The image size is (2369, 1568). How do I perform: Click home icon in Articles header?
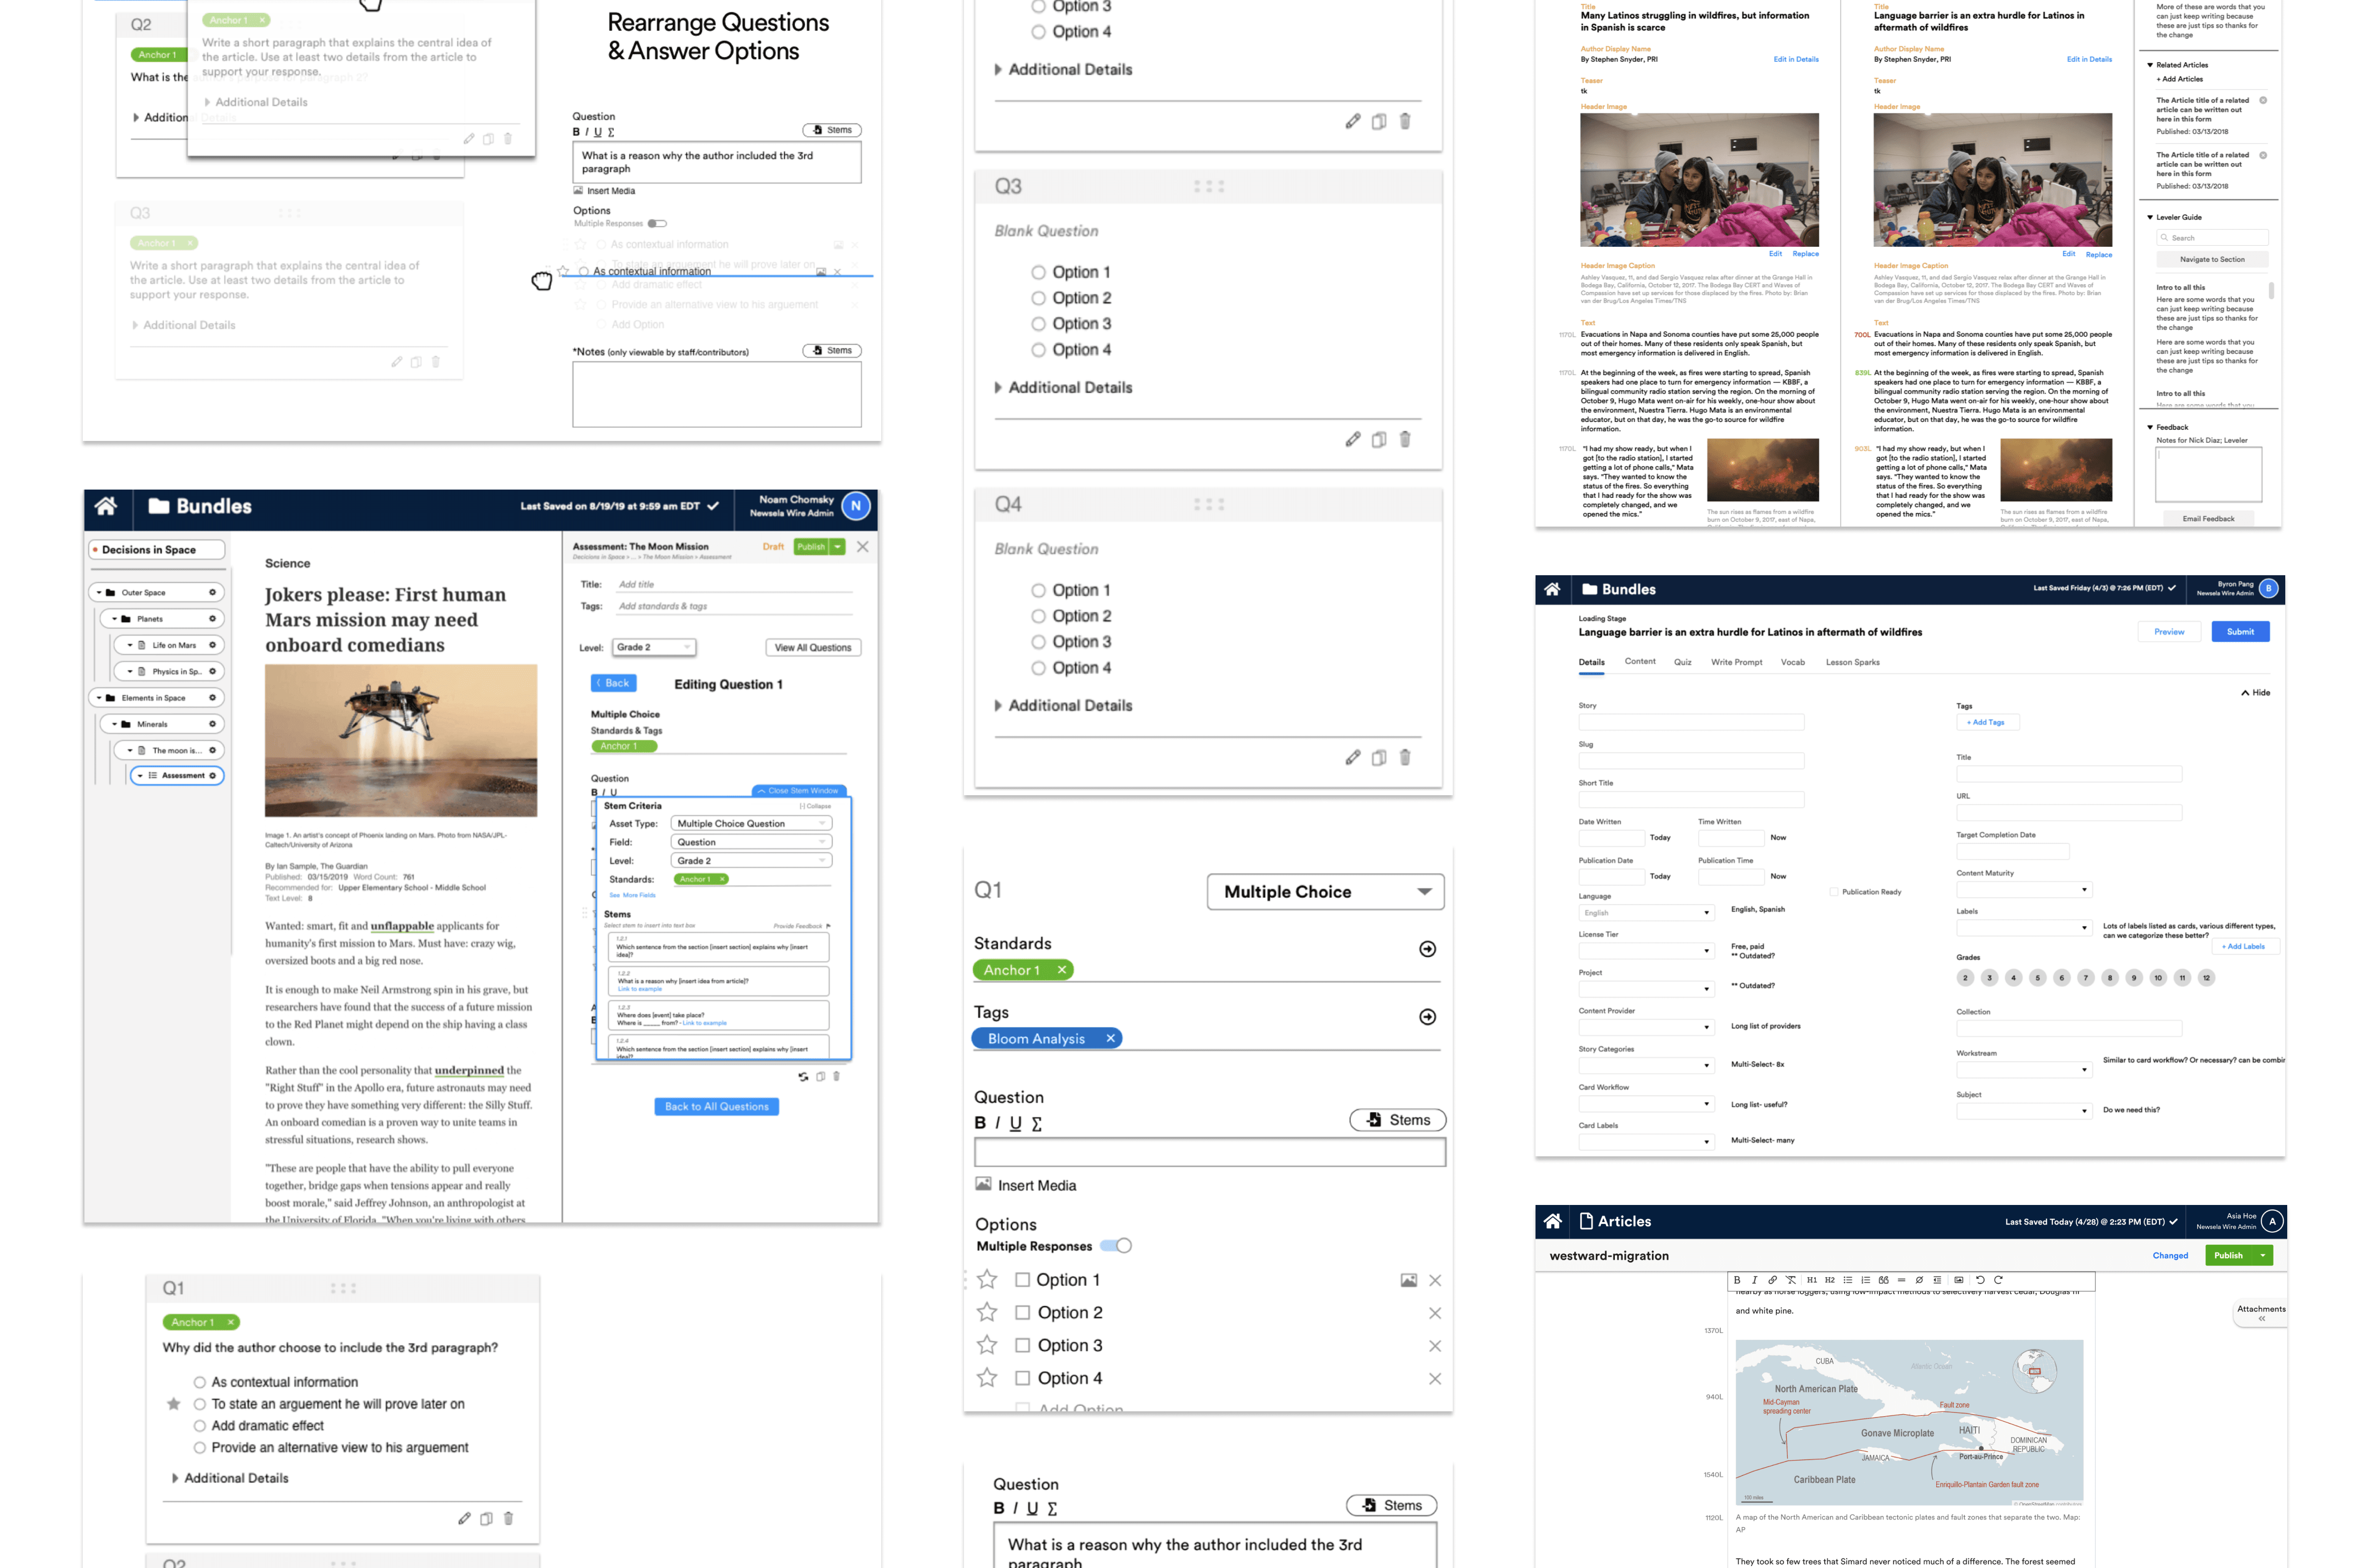(x=1552, y=1221)
